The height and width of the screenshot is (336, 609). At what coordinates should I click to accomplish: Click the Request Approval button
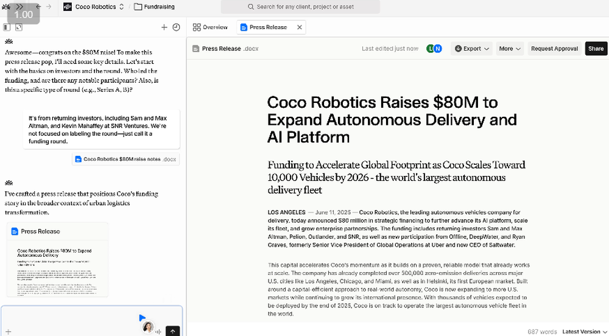[554, 49]
